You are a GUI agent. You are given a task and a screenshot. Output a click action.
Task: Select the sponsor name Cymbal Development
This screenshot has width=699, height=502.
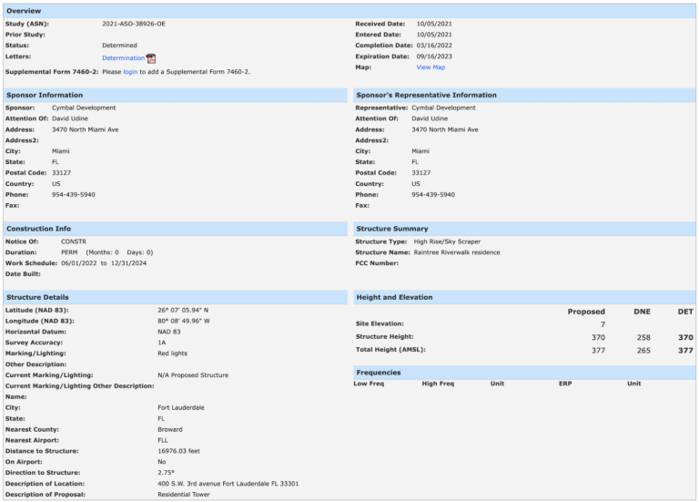(x=84, y=108)
